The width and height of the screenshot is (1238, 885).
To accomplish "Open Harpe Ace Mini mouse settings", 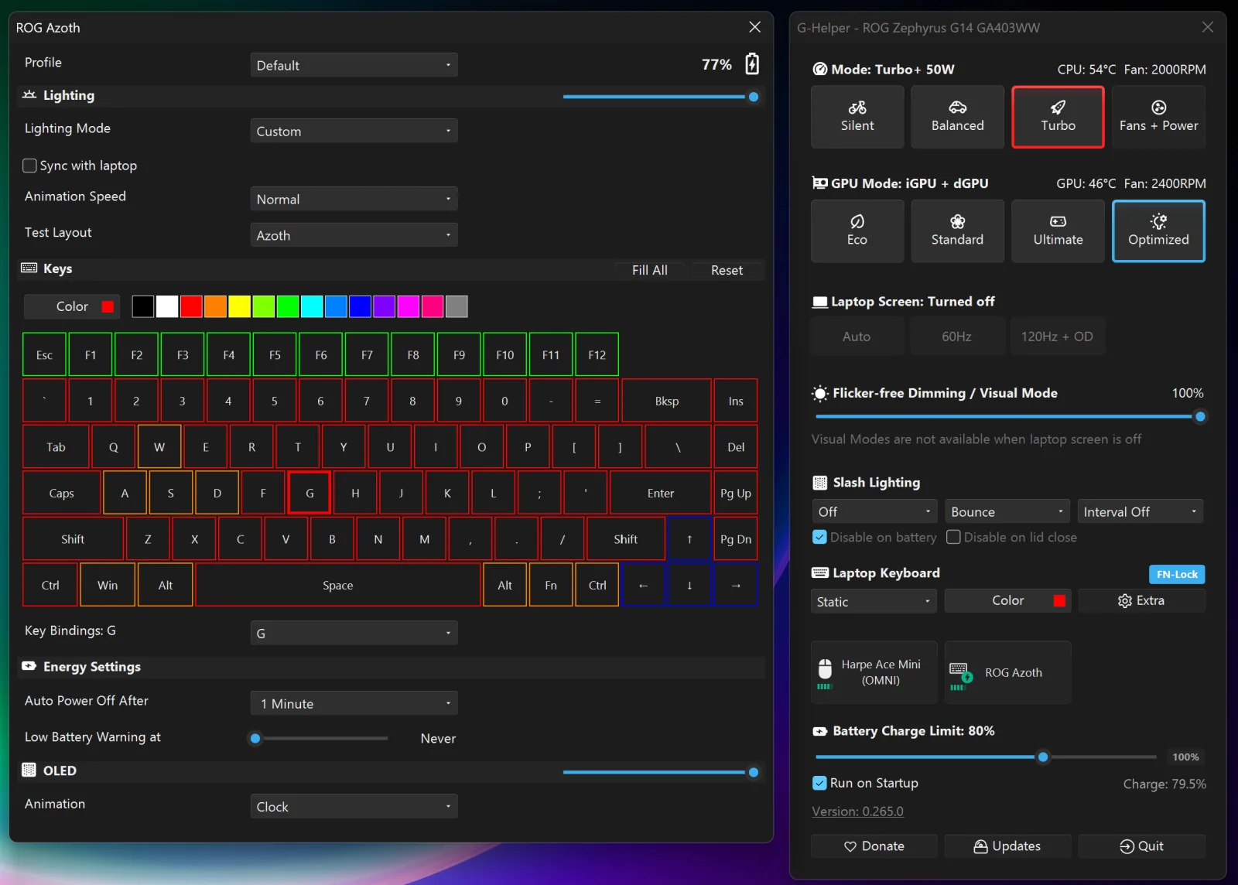I will [874, 672].
